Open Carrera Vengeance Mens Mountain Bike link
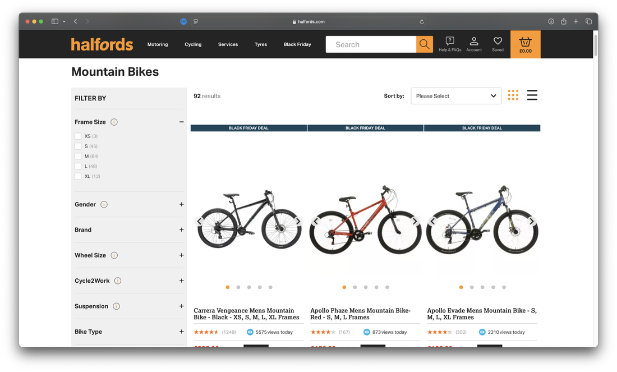The image size is (617, 372). [246, 314]
